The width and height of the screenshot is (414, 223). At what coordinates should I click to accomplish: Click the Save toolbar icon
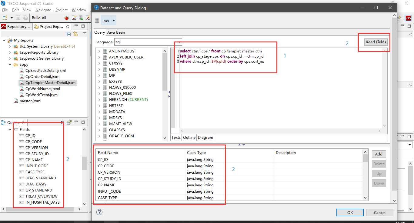click(18, 18)
